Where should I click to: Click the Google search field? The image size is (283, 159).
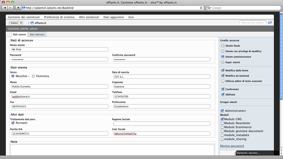(244, 8)
